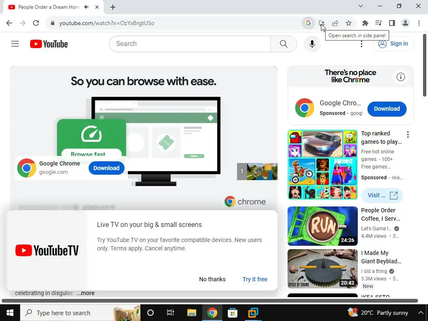Share this page via share icon

(x=335, y=23)
